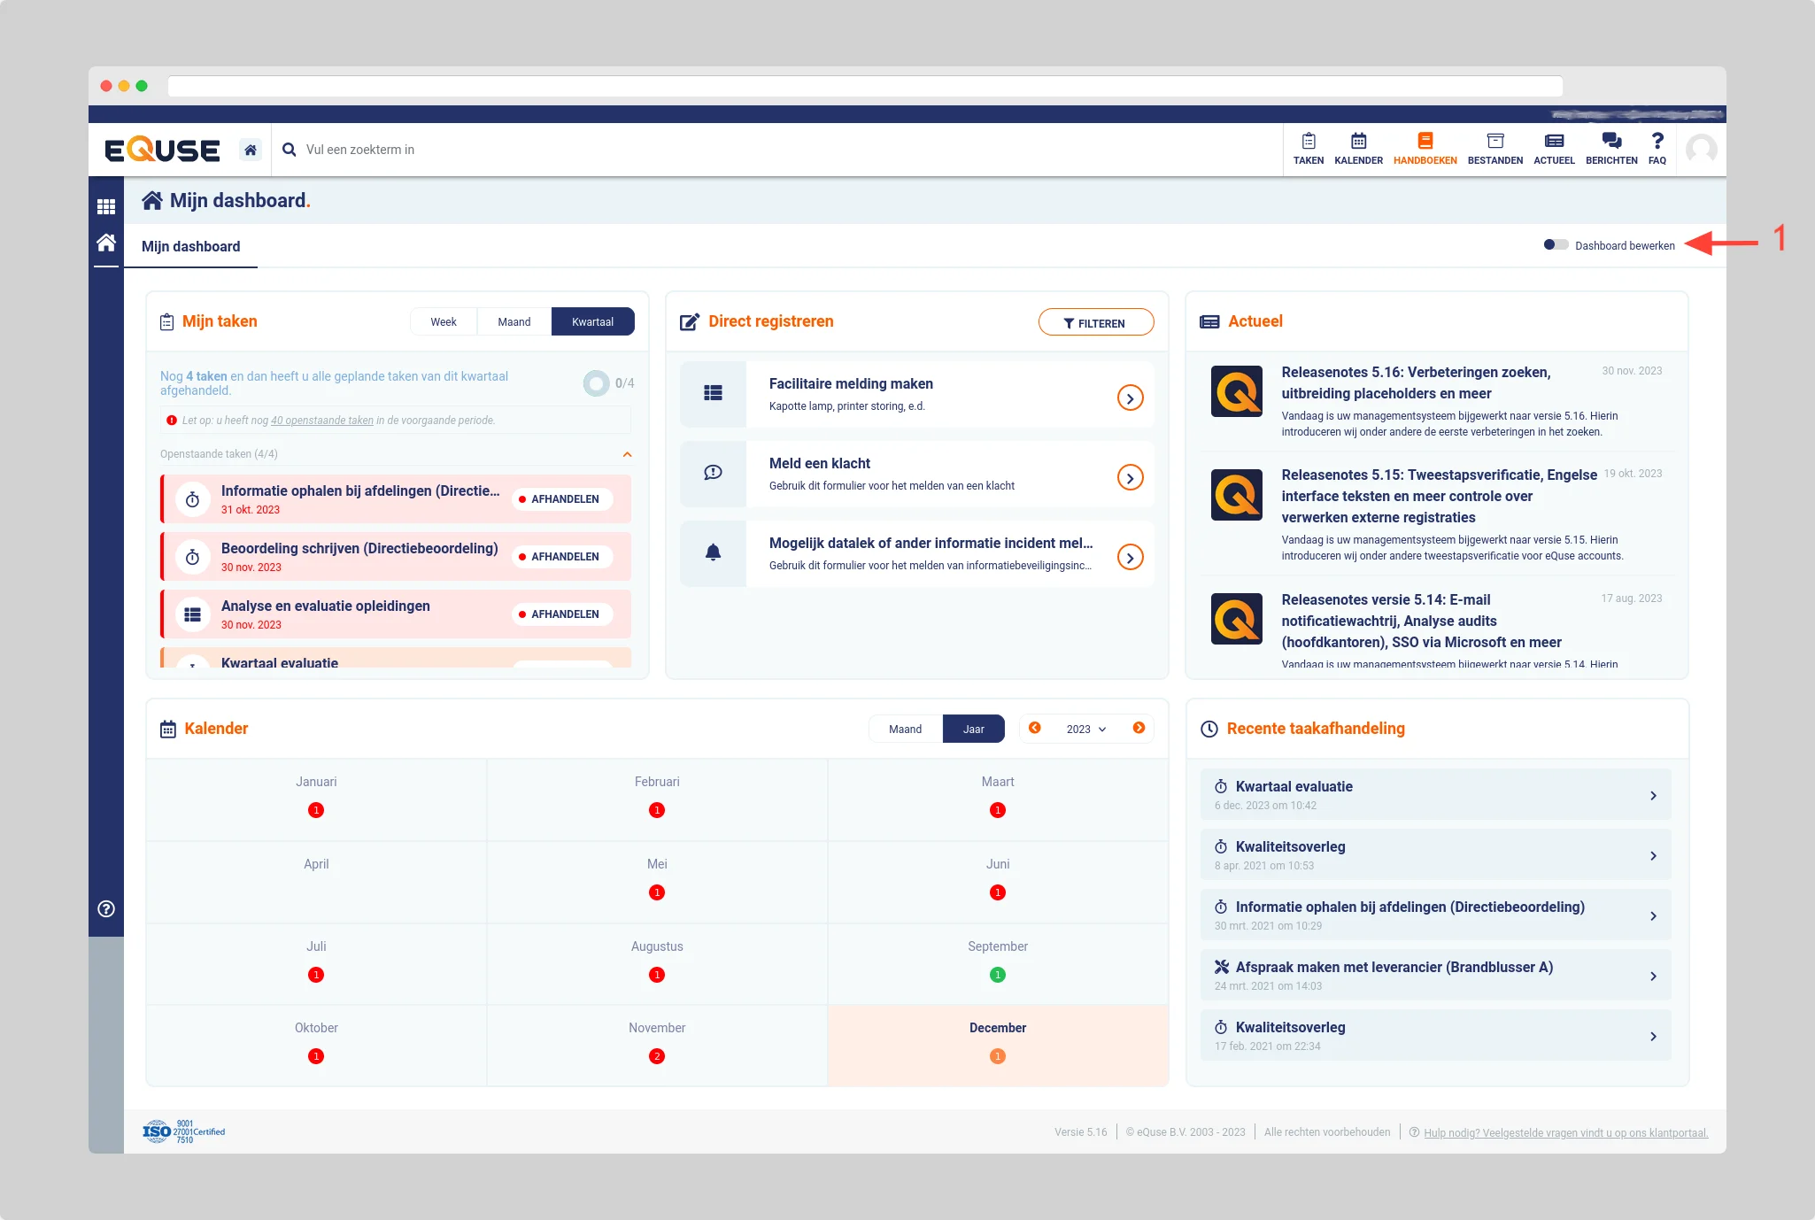Click the help icon in left sidebar
Viewport: 1815px width, 1220px height.
click(x=106, y=908)
